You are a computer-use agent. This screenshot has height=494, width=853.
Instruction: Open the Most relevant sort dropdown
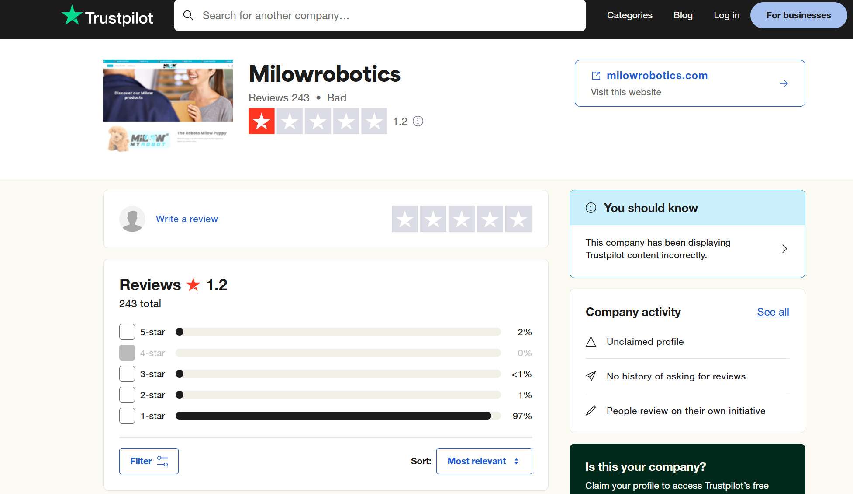point(484,461)
